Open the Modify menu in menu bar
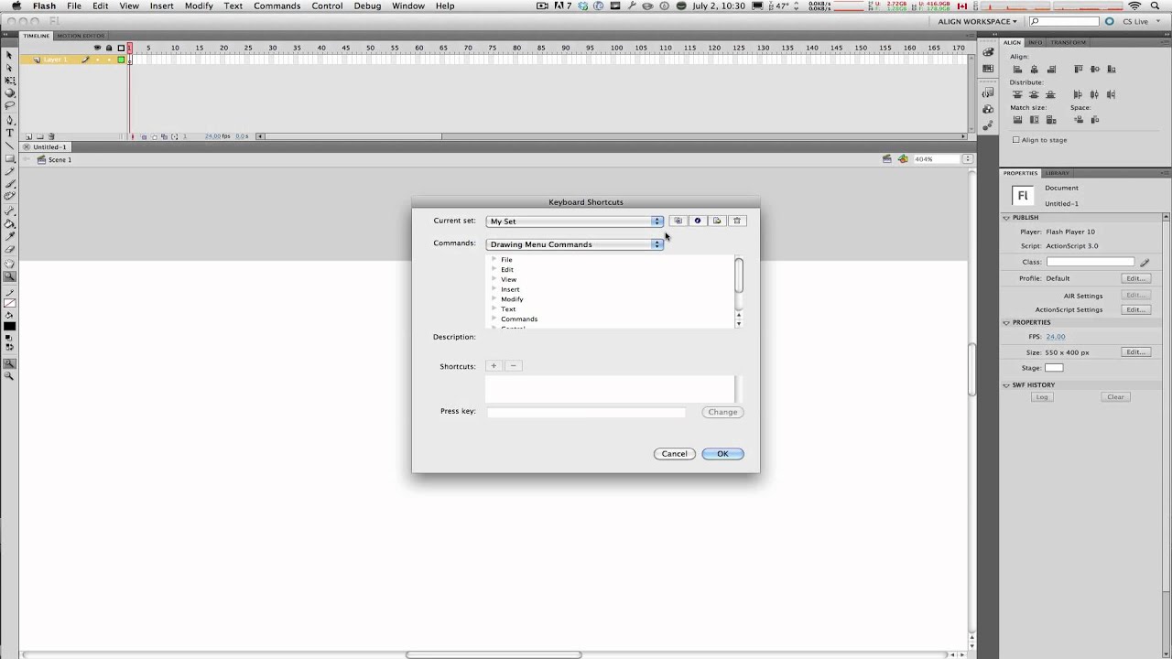 pyautogui.click(x=199, y=5)
